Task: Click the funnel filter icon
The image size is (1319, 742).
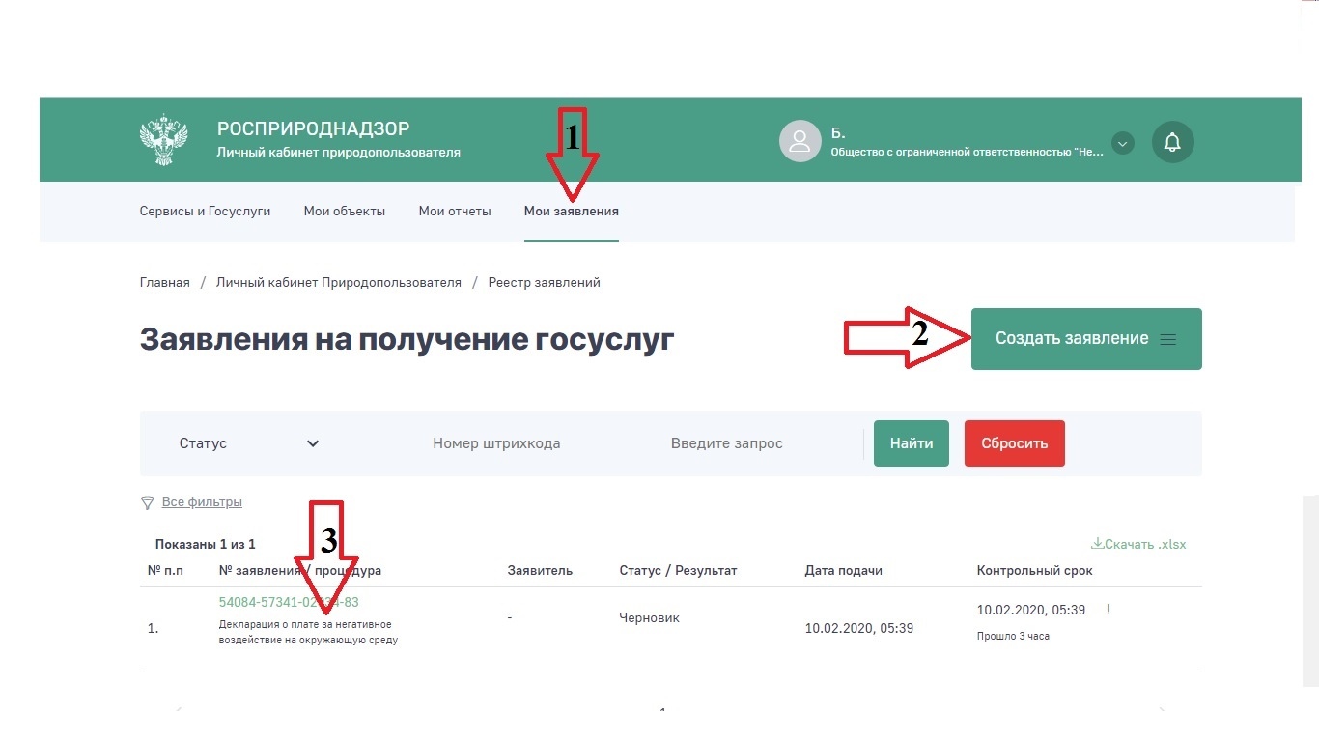Action: tap(148, 502)
